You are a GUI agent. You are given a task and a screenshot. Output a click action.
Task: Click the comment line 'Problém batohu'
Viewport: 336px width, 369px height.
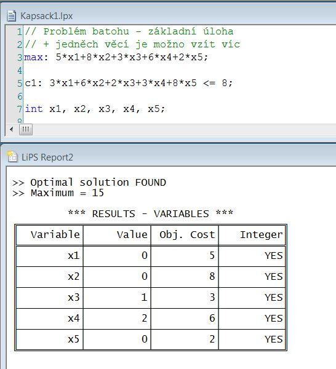pyautogui.click(x=129, y=31)
